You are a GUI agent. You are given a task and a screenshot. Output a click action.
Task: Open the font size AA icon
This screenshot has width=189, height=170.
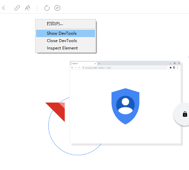pos(28,8)
